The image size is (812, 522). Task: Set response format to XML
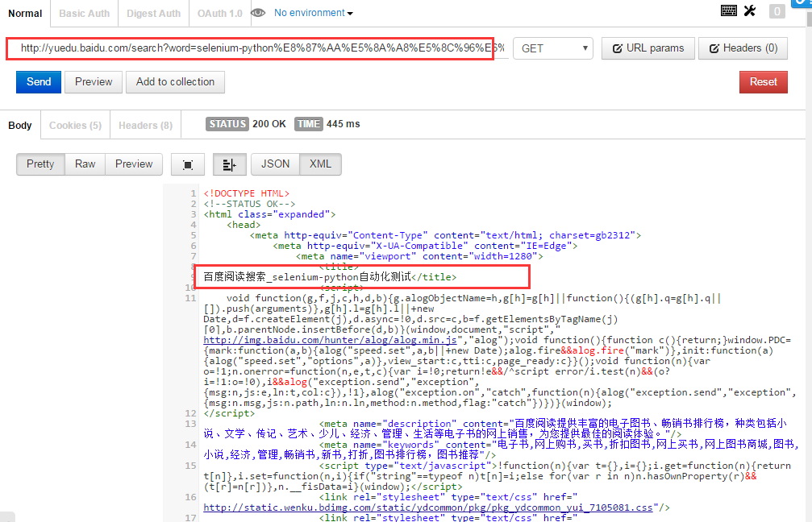coord(320,164)
